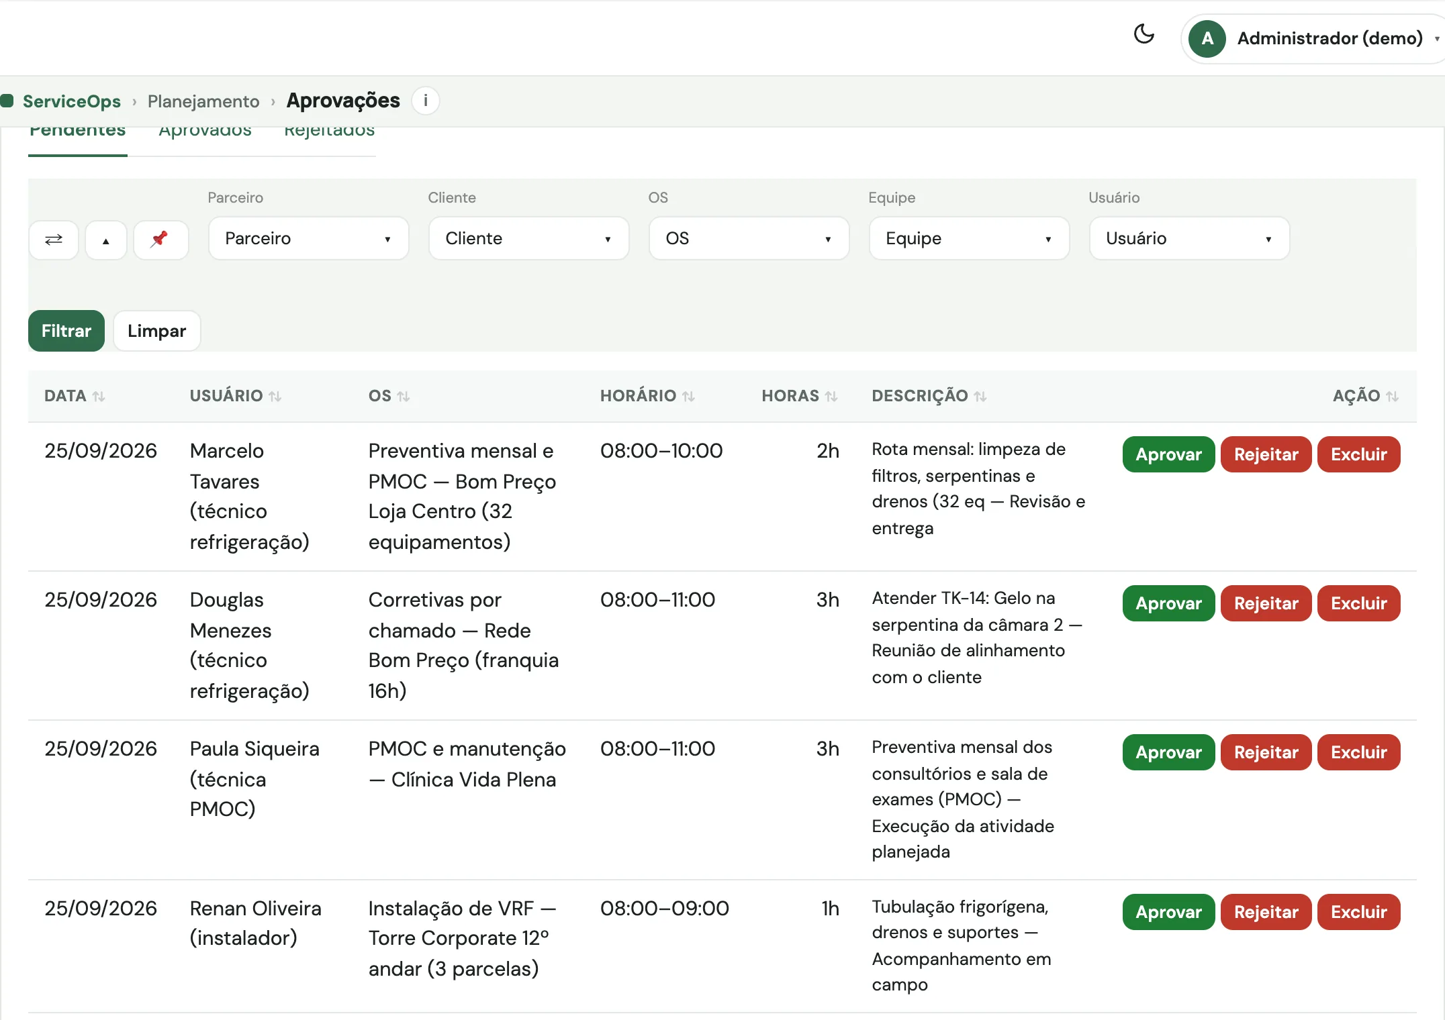This screenshot has width=1445, height=1020.
Task: Pin the filter bar with pushpin icon
Action: pyautogui.click(x=160, y=240)
